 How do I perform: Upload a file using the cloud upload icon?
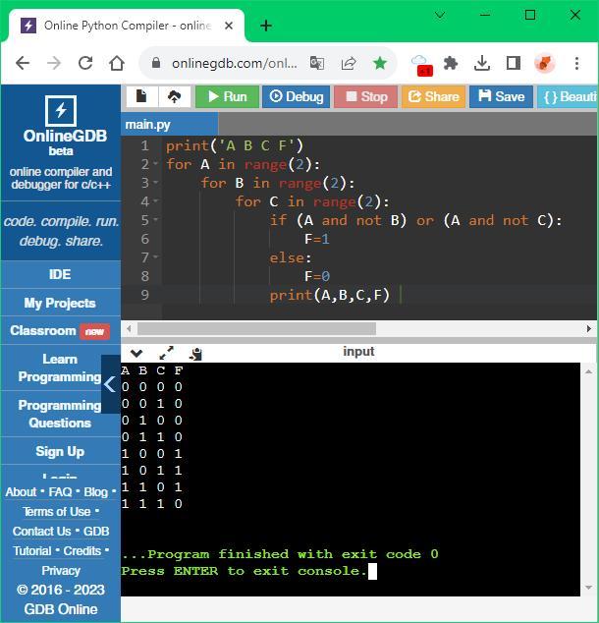(174, 96)
